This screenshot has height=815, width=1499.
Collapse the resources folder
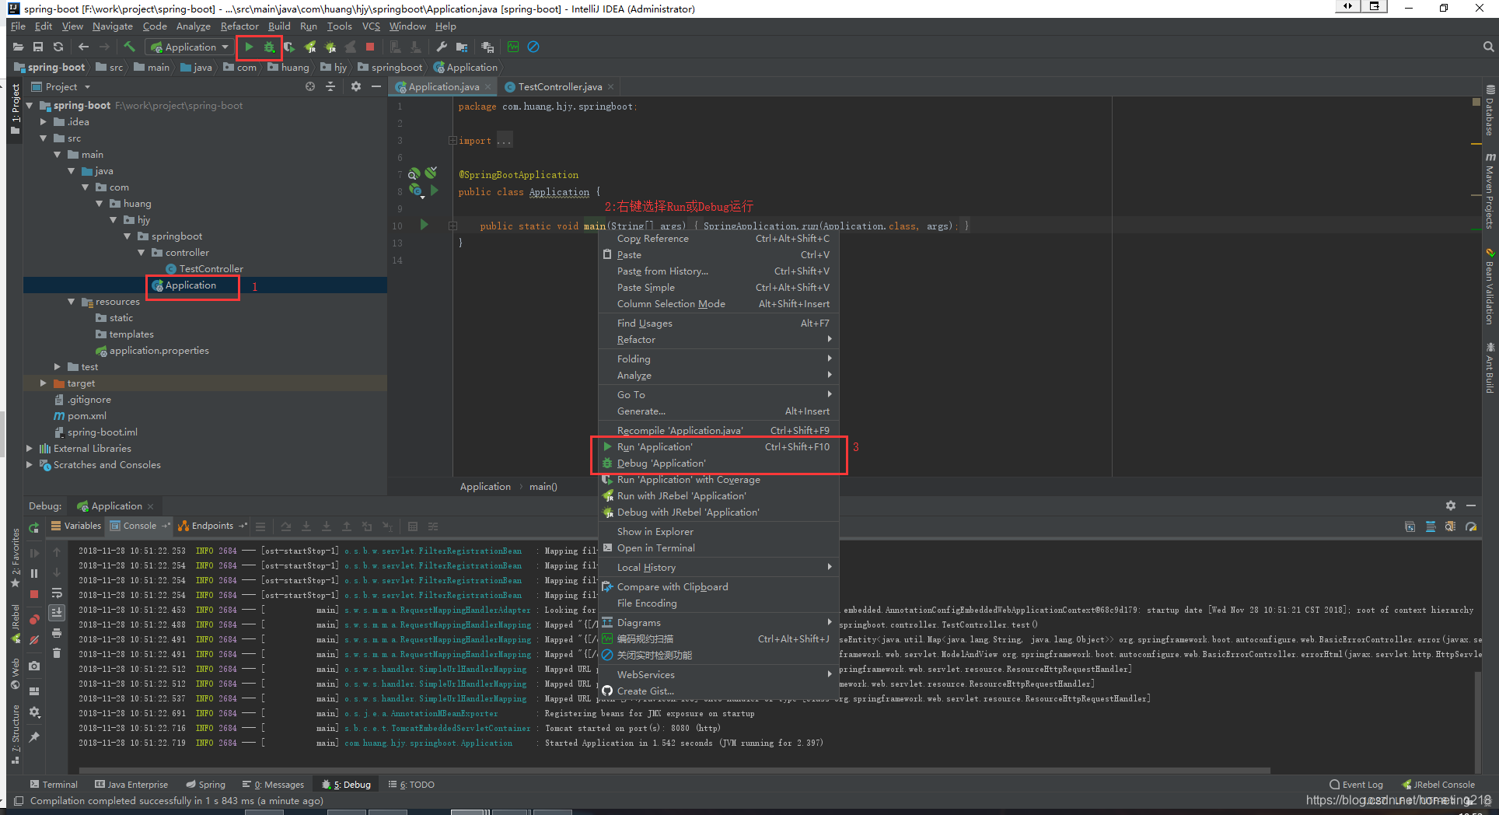(72, 302)
